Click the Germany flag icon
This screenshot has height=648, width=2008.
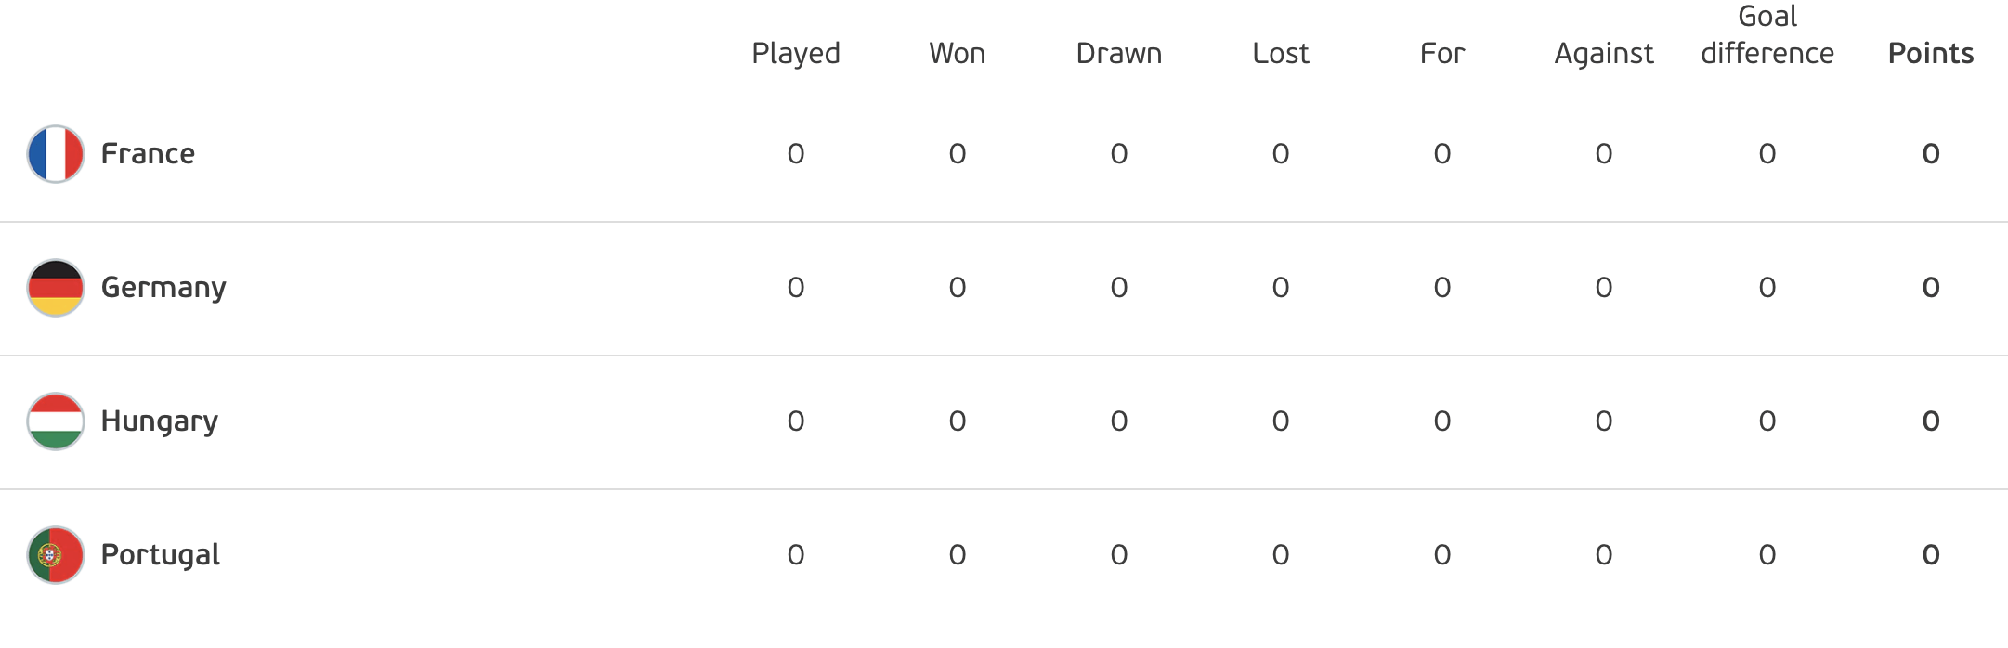(x=56, y=288)
